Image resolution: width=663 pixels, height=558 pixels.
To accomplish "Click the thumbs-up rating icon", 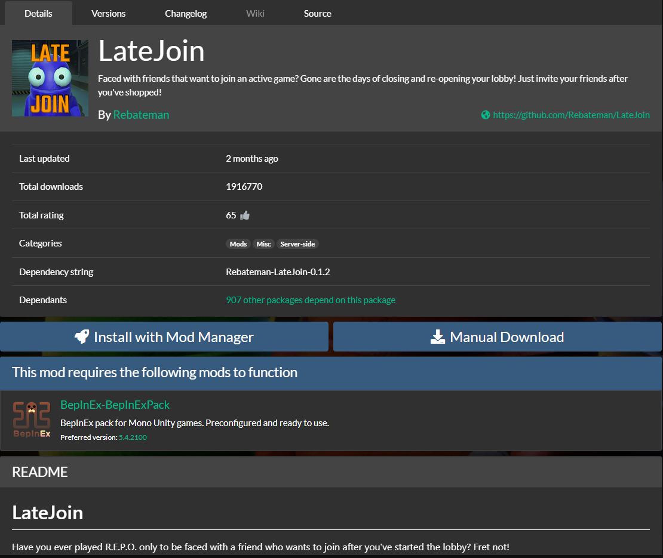I will pos(245,215).
